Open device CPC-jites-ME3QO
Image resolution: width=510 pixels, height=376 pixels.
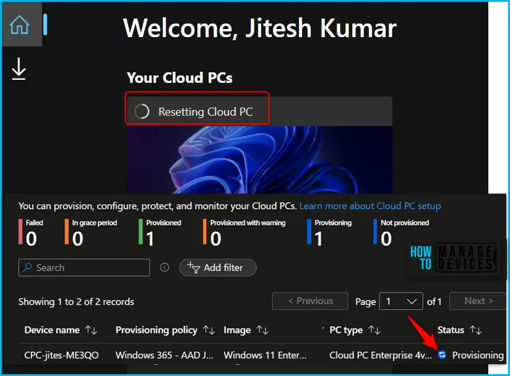click(61, 355)
